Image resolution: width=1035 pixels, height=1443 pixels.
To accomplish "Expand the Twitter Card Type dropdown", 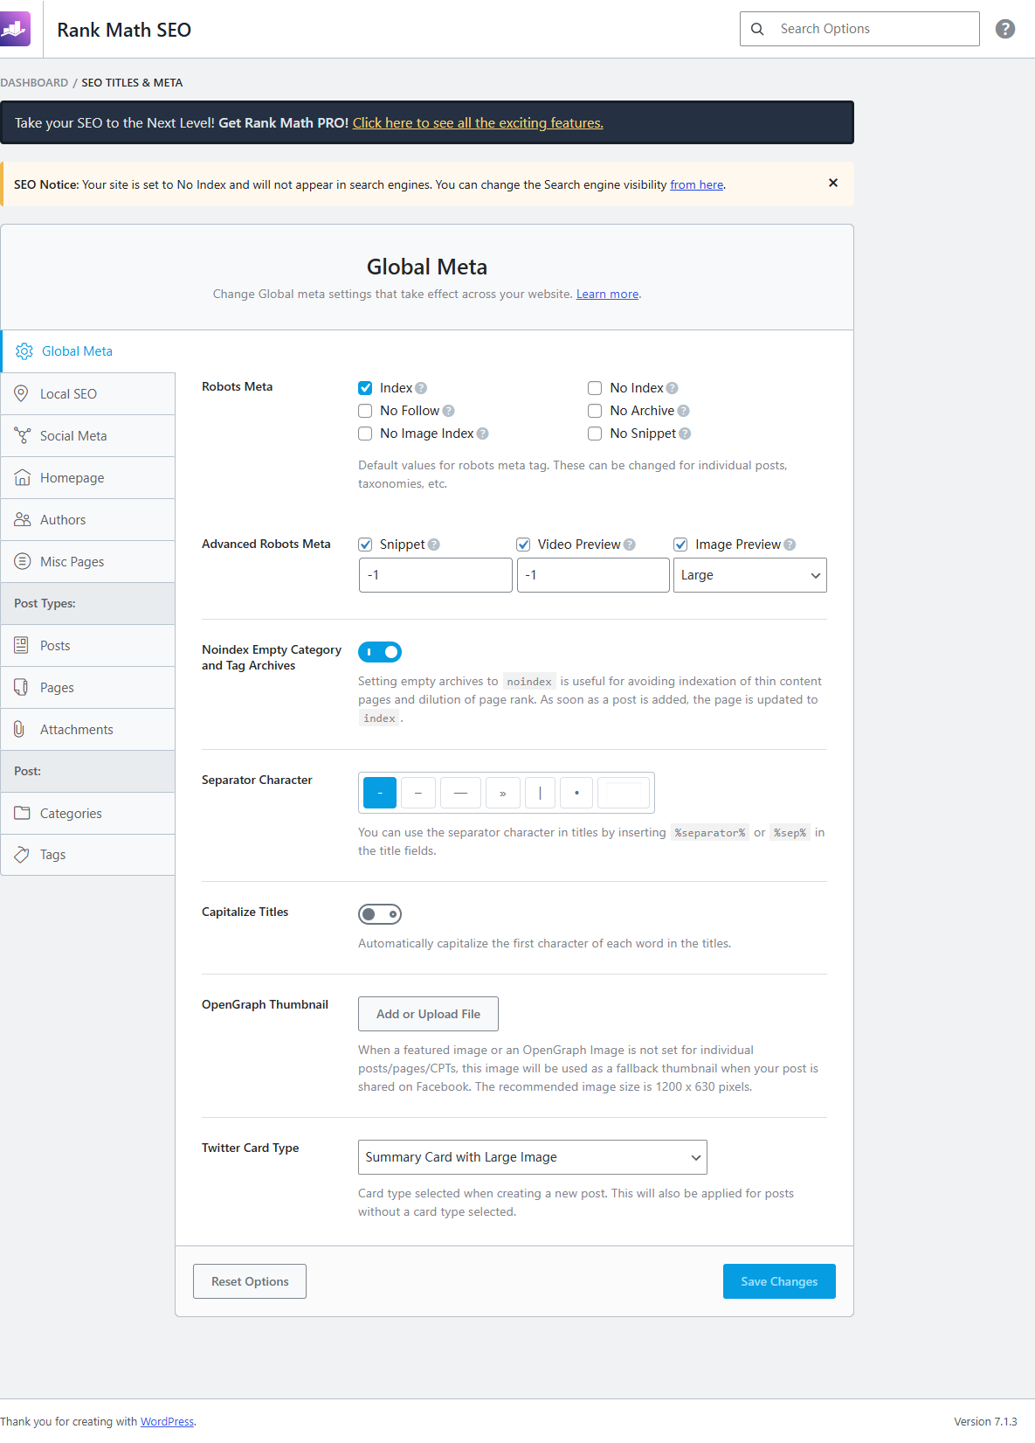I will point(533,1157).
